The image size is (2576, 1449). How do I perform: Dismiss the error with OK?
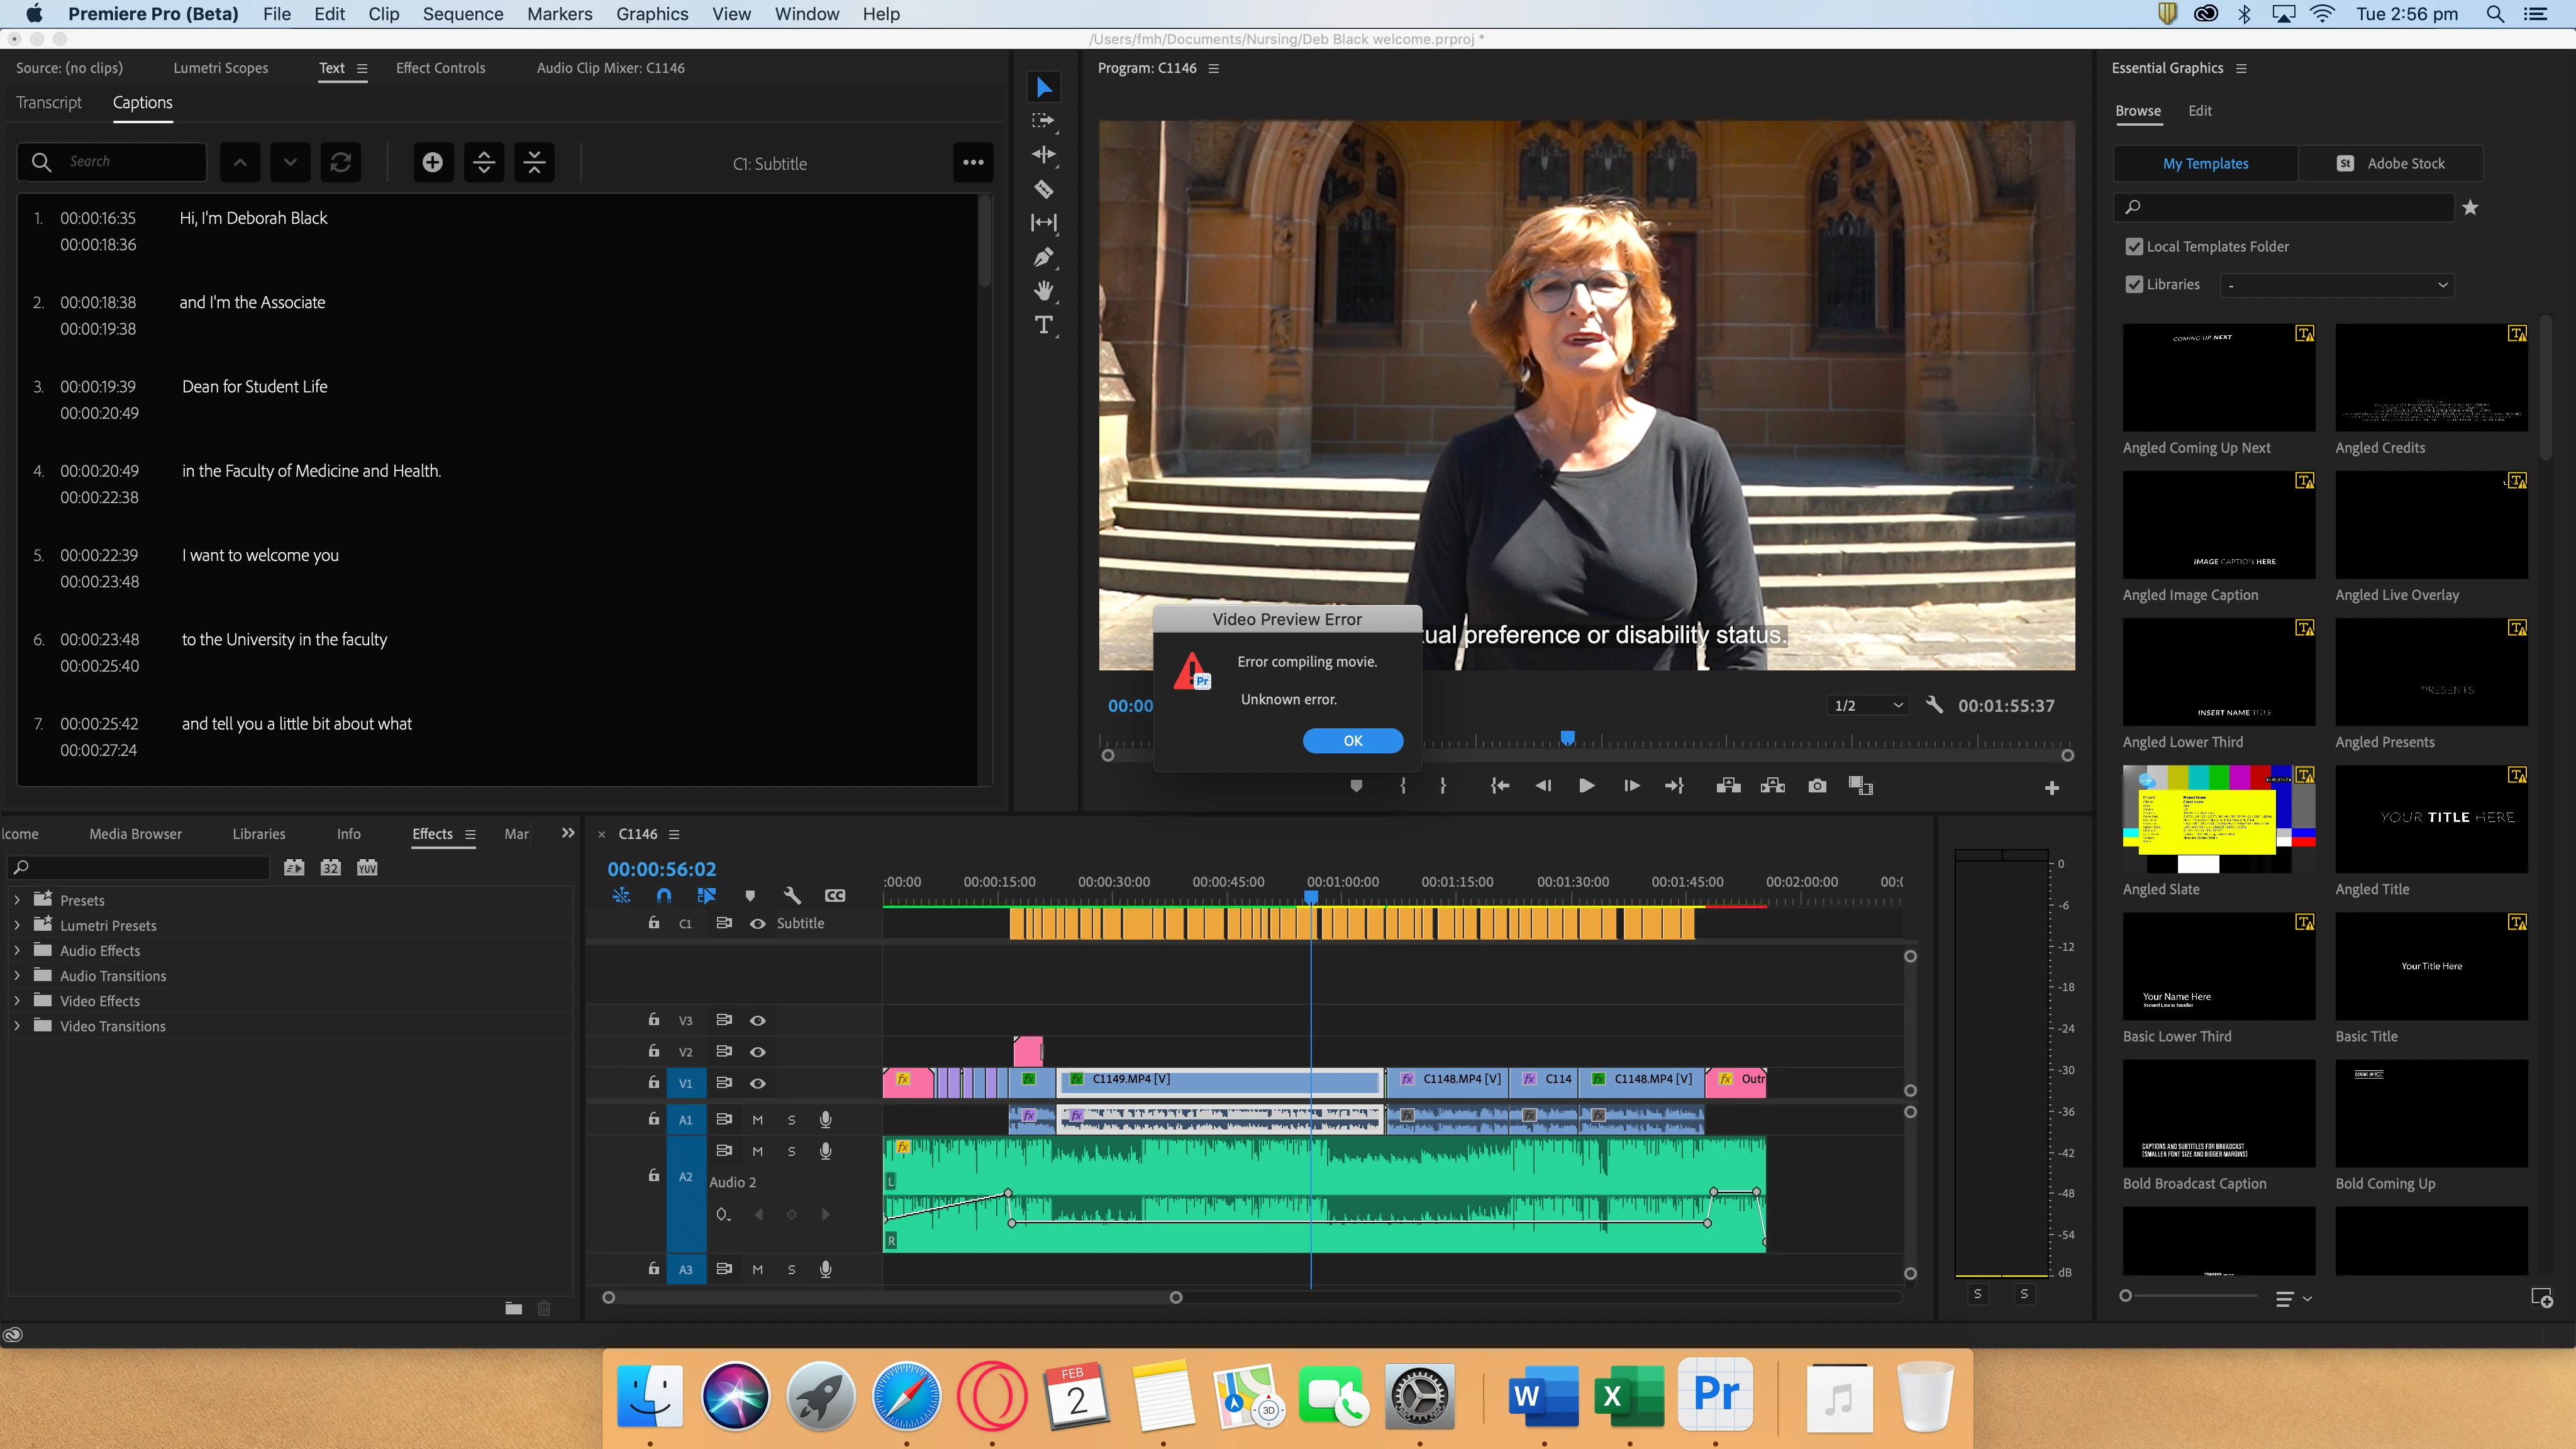1352,740
